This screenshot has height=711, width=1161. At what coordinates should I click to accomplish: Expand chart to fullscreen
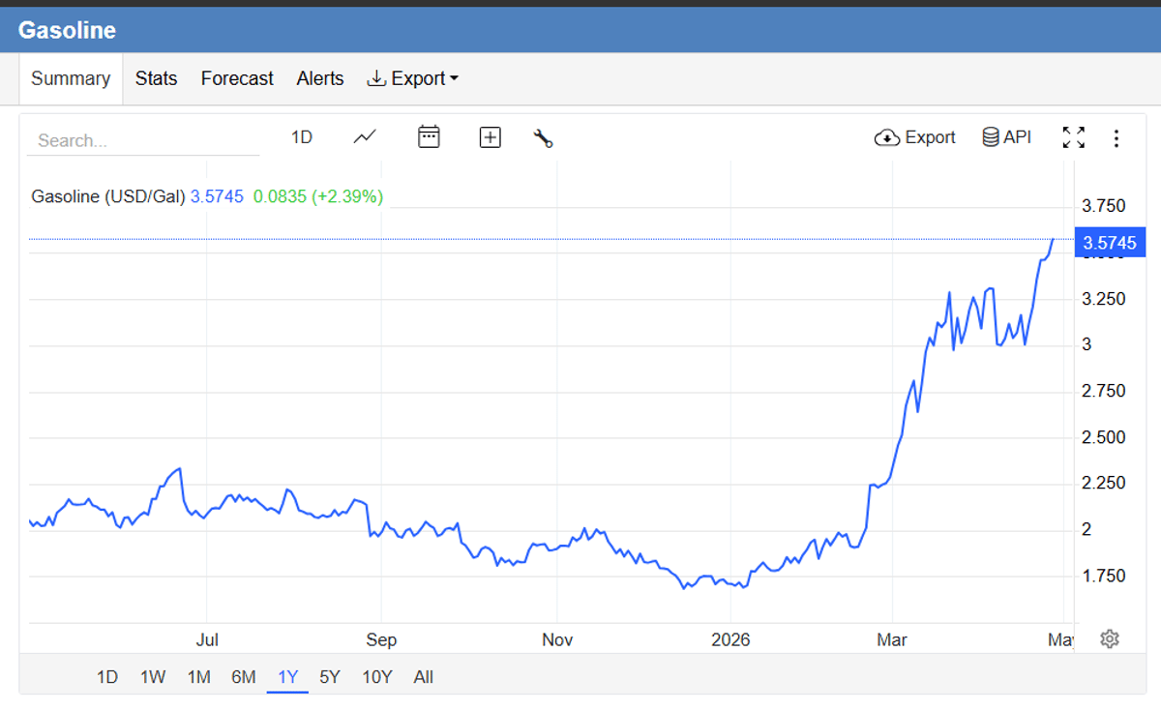[x=1073, y=137]
